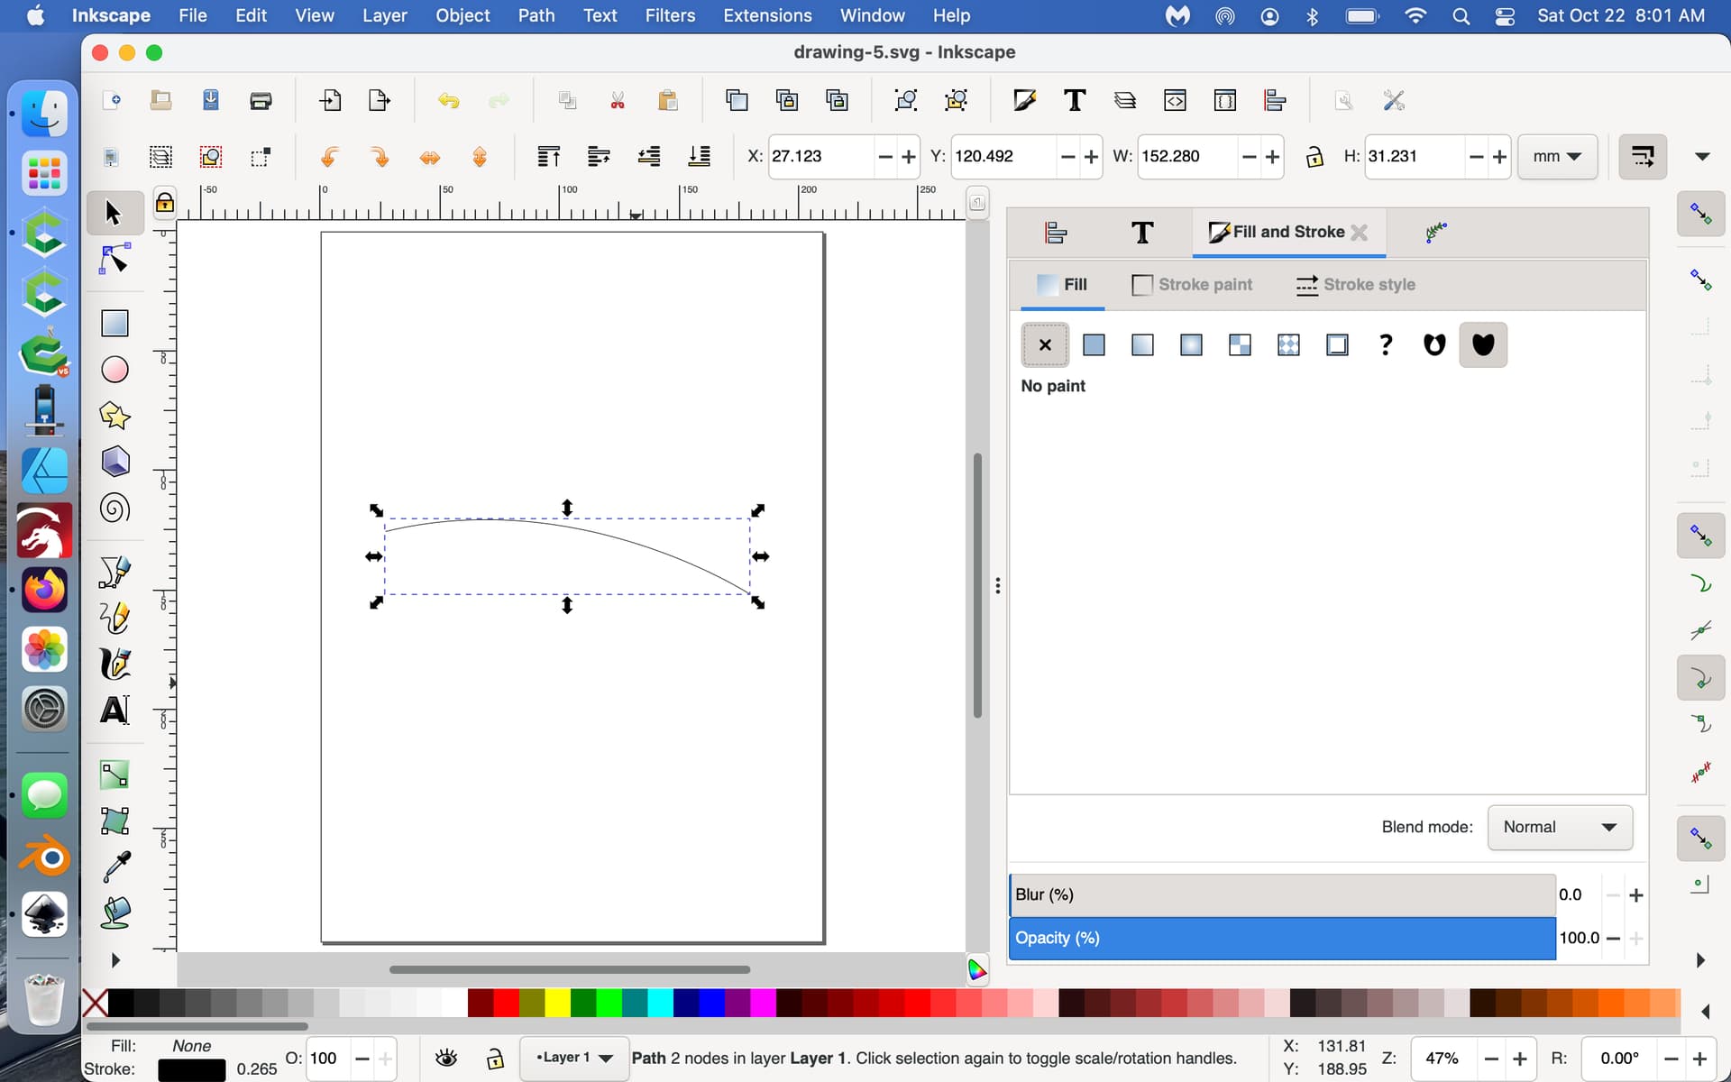Select the Star and polygon tool

pyautogui.click(x=114, y=416)
